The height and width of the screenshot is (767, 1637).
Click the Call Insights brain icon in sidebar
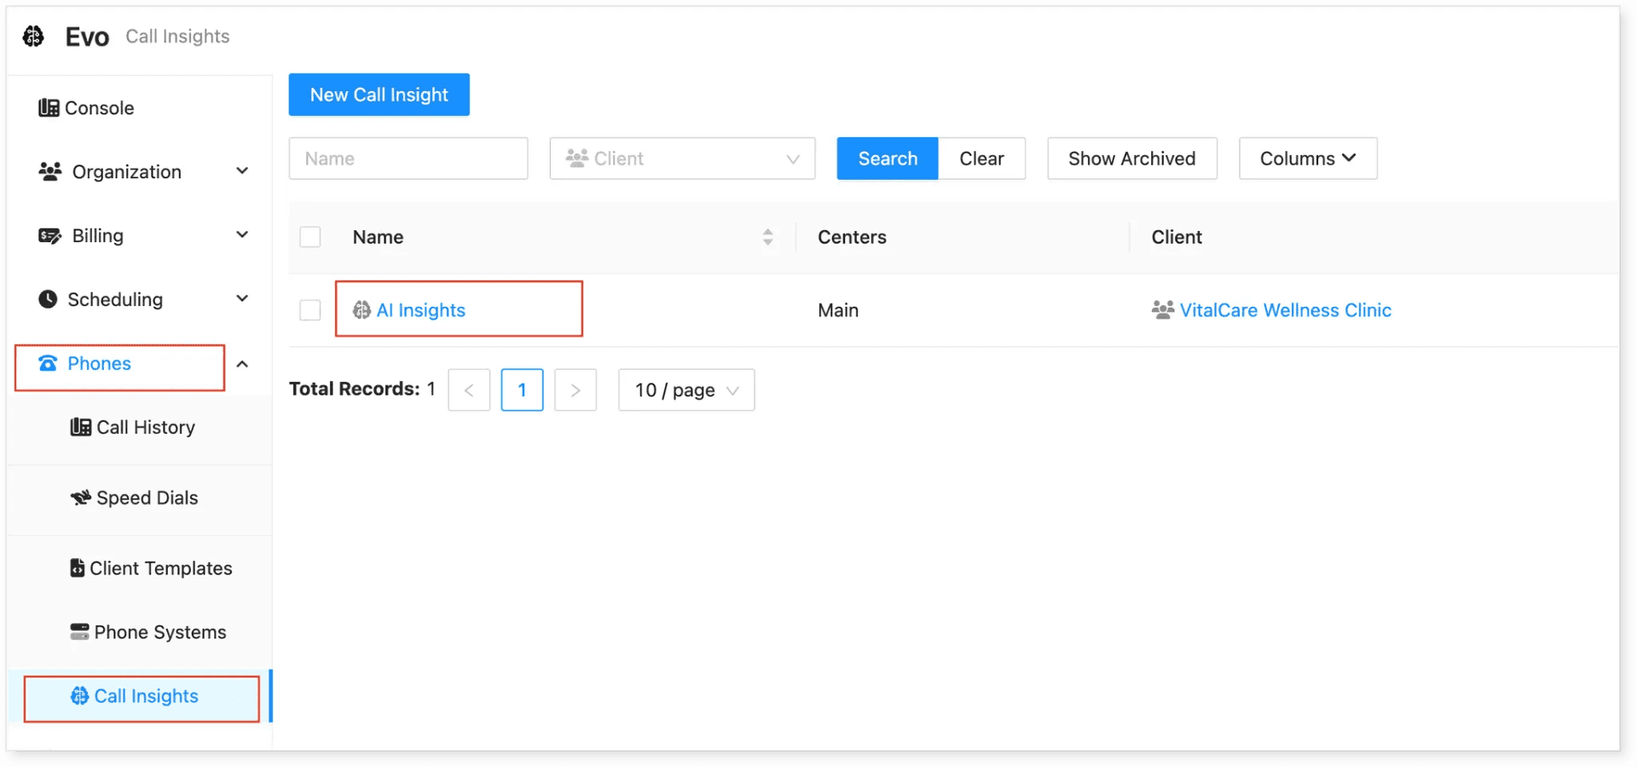(x=79, y=696)
